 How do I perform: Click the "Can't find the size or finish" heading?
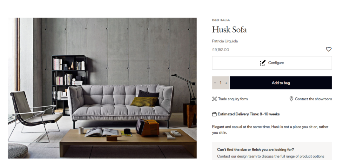pyautogui.click(x=255, y=150)
